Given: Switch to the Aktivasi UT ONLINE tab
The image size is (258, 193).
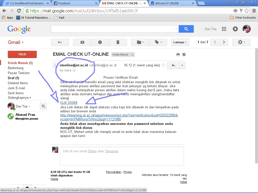Looking at the screenshot, I should tap(172, 3).
